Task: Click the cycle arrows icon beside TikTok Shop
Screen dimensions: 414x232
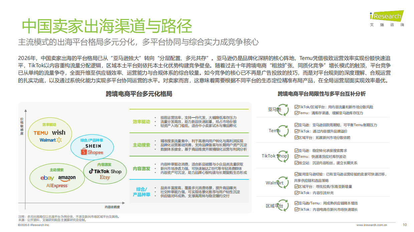Action: tap(283, 156)
